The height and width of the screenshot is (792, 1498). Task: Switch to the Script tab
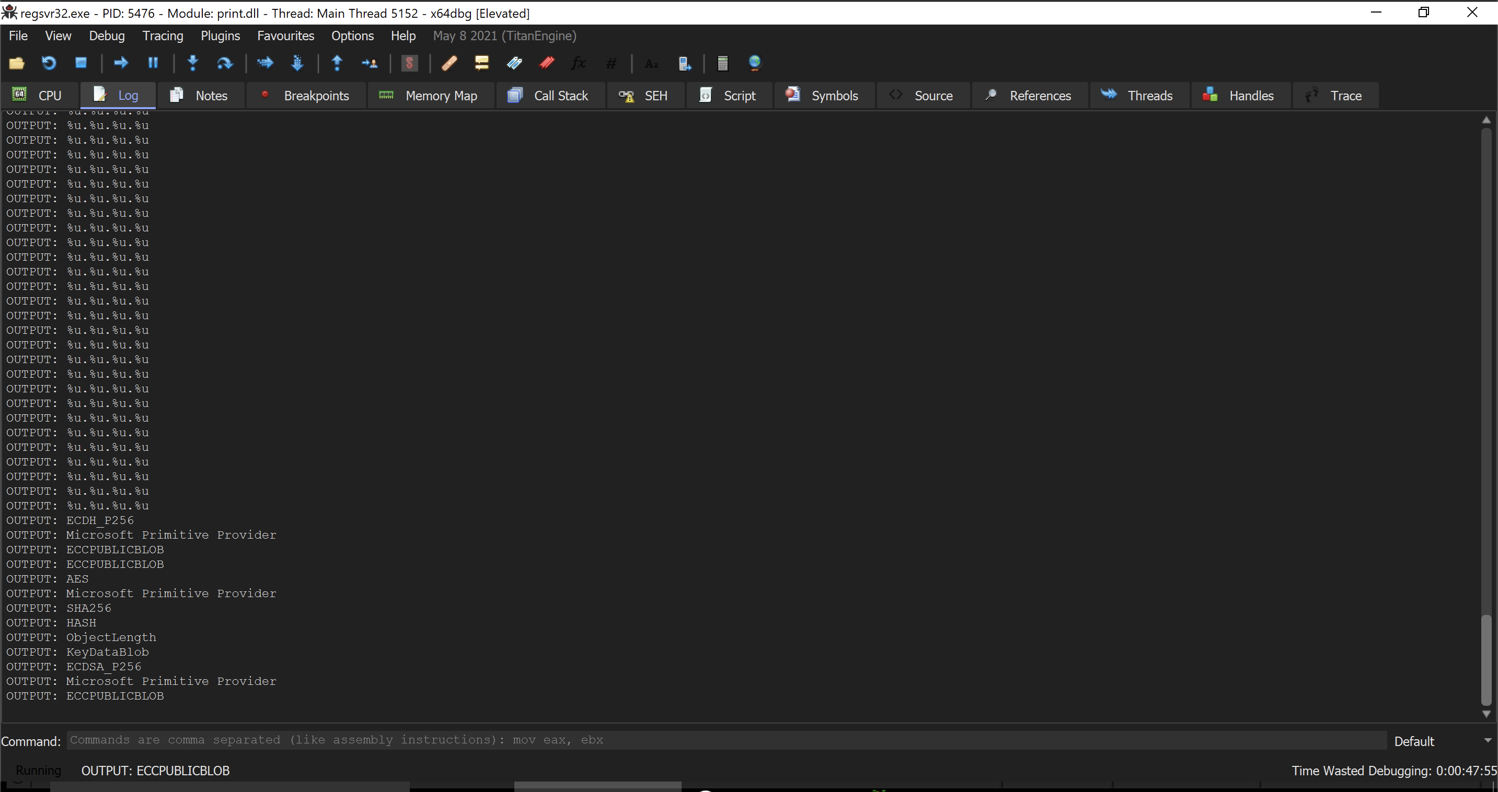[x=729, y=96]
